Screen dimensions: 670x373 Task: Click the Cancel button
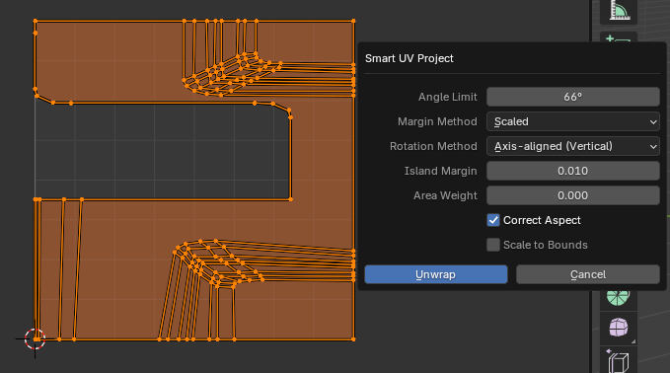click(588, 274)
